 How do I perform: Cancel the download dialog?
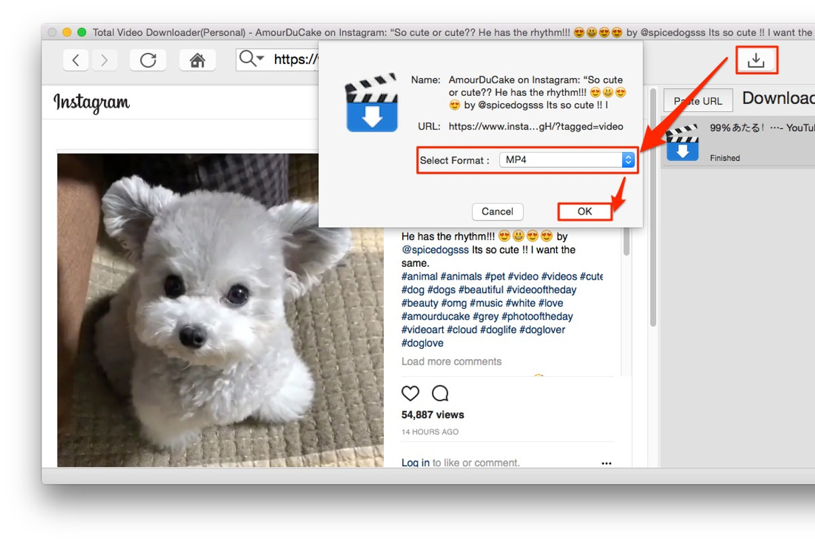click(x=497, y=211)
